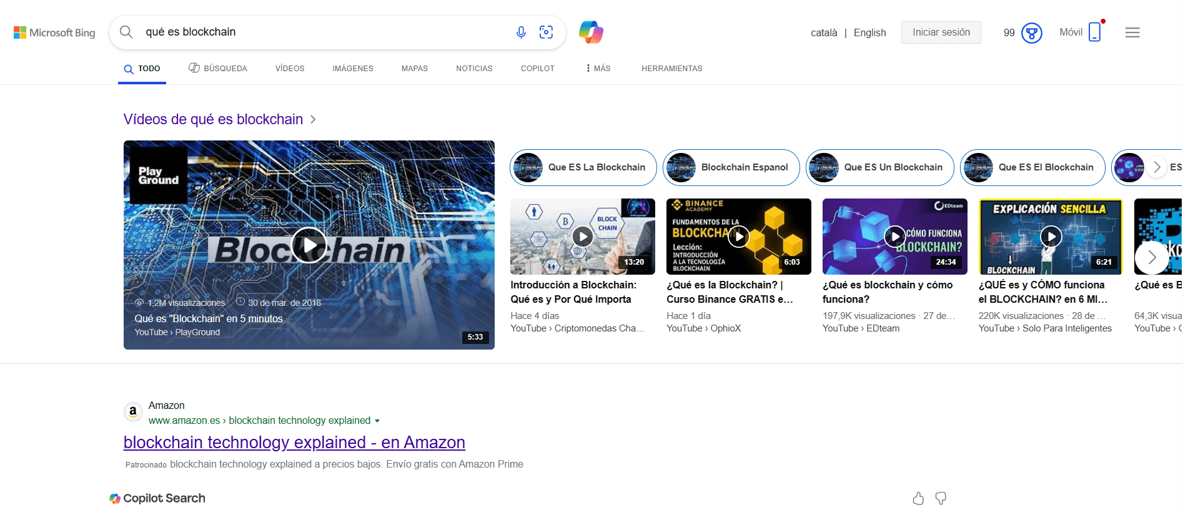Click the thumbs up feedback icon

click(918, 498)
